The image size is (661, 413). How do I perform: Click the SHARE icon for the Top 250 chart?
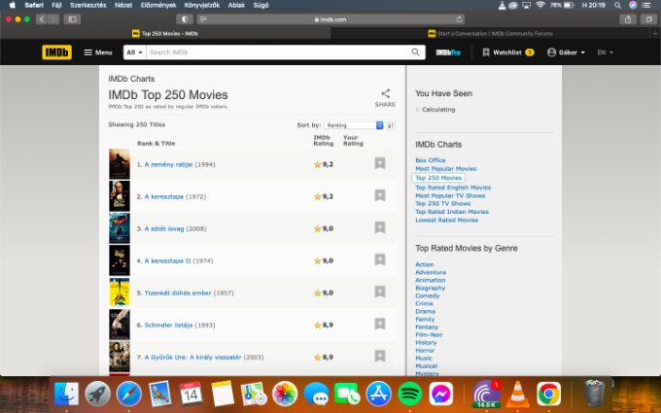[385, 98]
